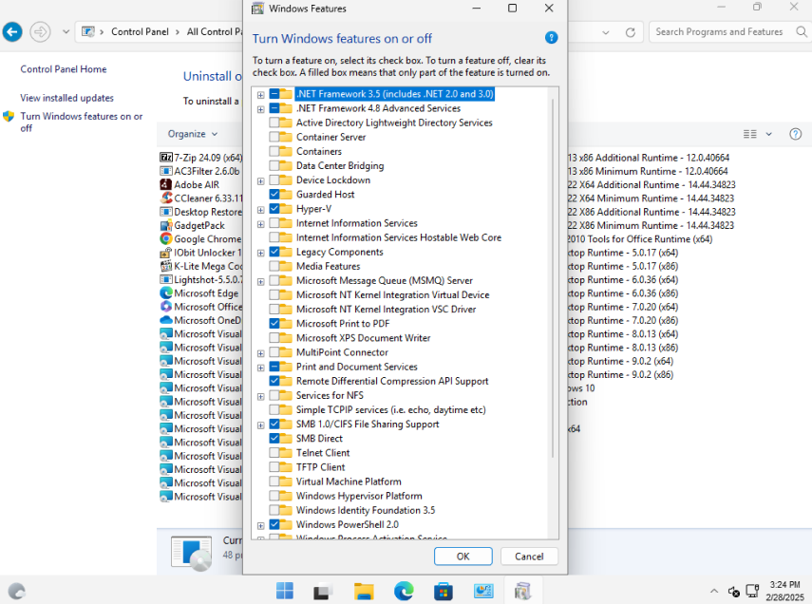Image resolution: width=812 pixels, height=604 pixels.
Task: Enable Telnet Client checkbox
Action: [274, 453]
